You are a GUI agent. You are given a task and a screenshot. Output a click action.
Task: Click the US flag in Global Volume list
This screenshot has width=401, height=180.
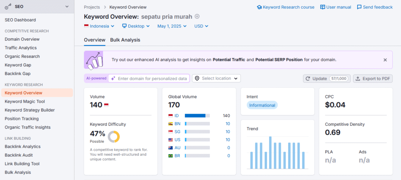click(x=170, y=140)
